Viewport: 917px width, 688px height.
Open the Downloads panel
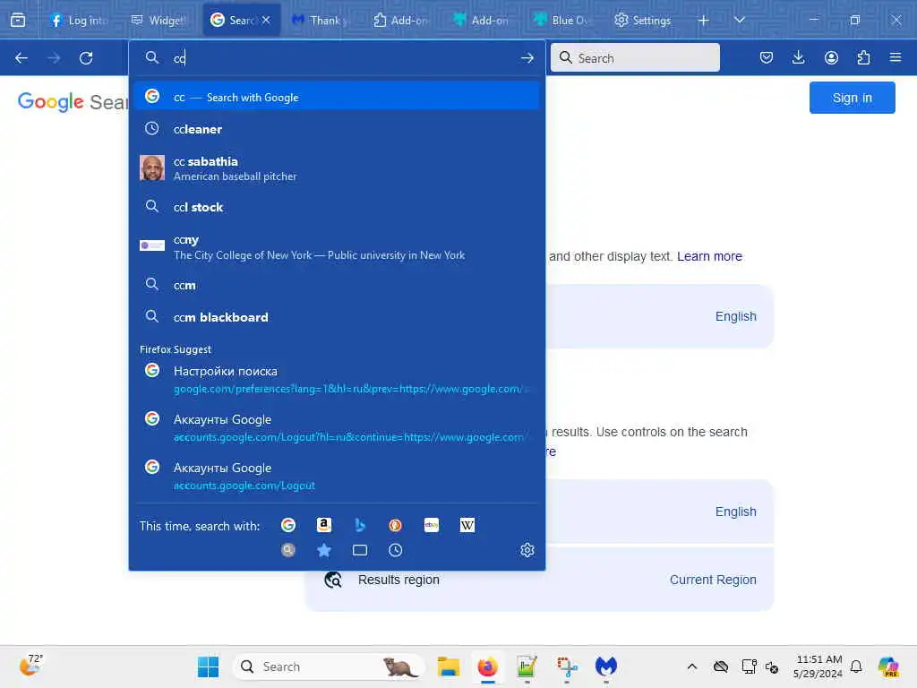[x=798, y=57]
